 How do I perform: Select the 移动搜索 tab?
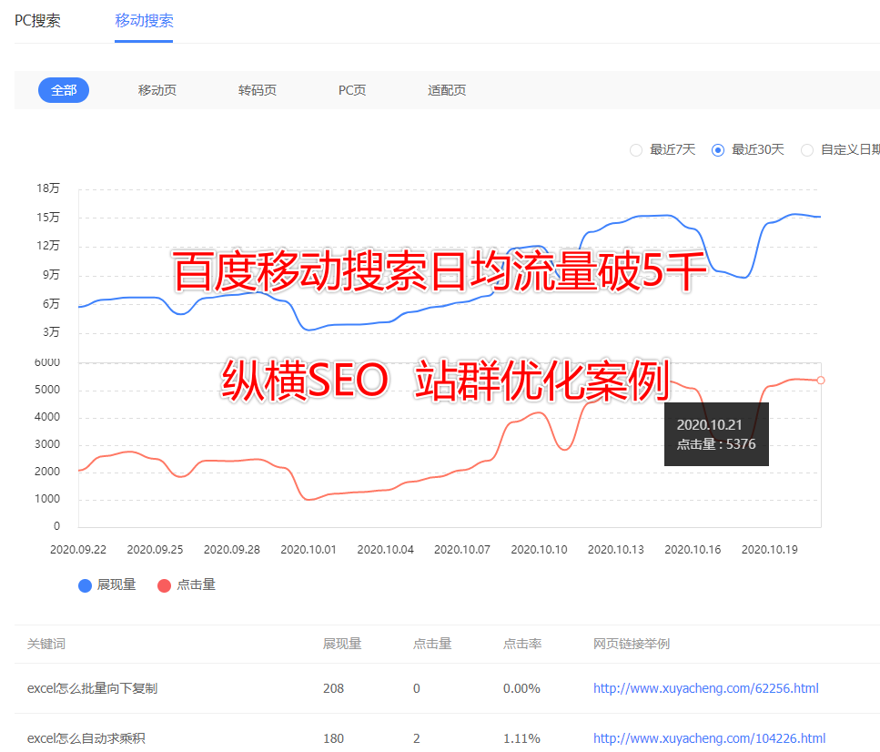[x=144, y=21]
